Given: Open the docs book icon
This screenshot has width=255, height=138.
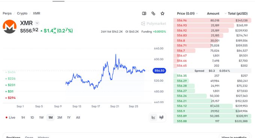Looking at the screenshot, I should pyautogui.click(x=144, y=13).
